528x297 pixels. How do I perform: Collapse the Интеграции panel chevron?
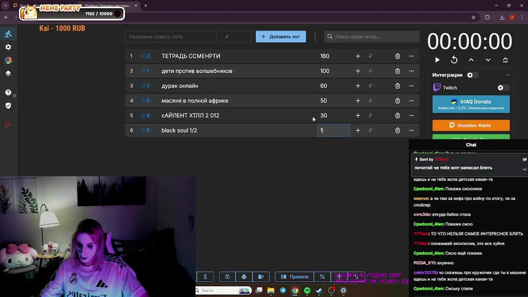(507, 75)
